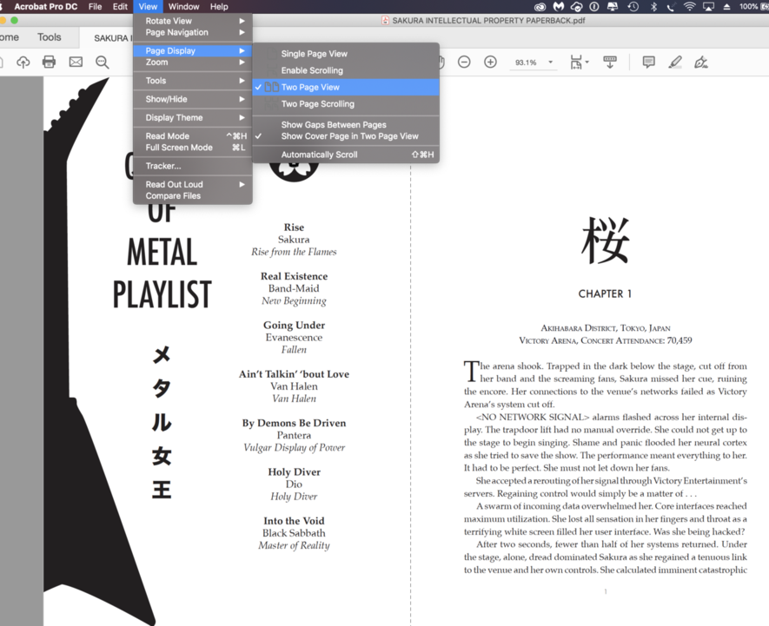Click the fit width page icon
This screenshot has height=626, width=769.
tap(576, 63)
